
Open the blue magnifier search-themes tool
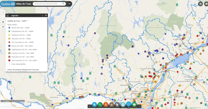pyautogui.click(x=94, y=105)
